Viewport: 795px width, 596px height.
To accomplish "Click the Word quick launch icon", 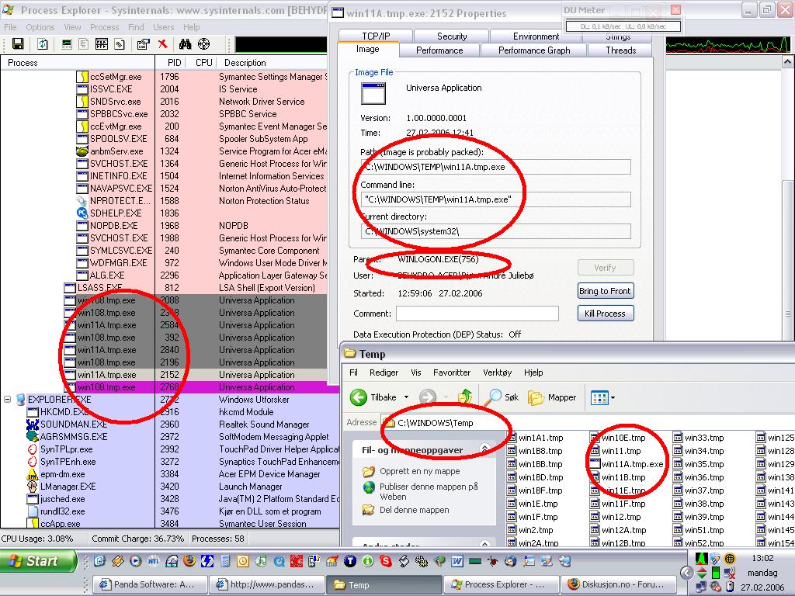I will (x=457, y=561).
